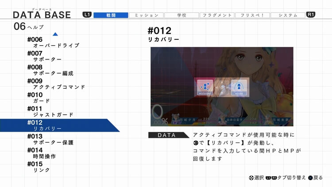Click the small L1 icon in the footer hint
Viewport: 332px width, 187px height.
click(x=268, y=178)
